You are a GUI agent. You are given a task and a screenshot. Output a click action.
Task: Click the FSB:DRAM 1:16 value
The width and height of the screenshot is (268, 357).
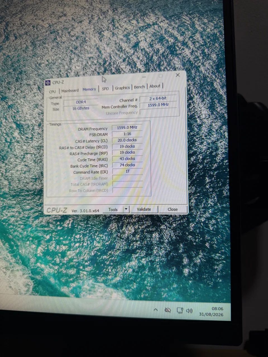point(127,134)
